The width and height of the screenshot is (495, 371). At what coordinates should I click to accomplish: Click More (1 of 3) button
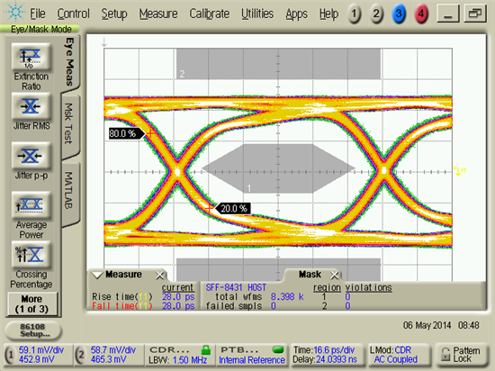pos(31,304)
